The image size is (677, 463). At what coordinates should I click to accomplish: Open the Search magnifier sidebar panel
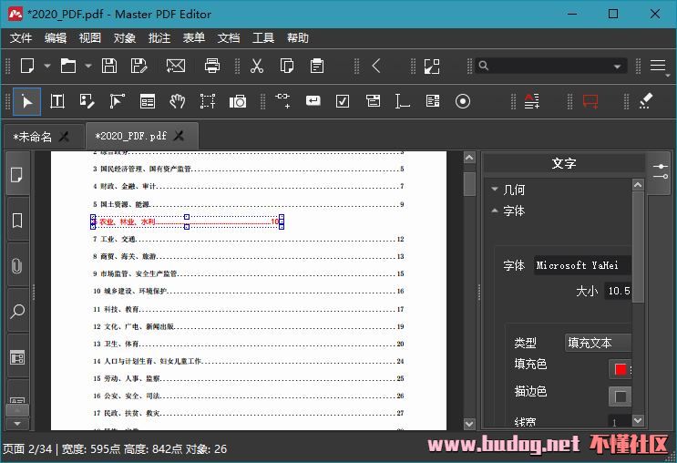pyautogui.click(x=17, y=312)
